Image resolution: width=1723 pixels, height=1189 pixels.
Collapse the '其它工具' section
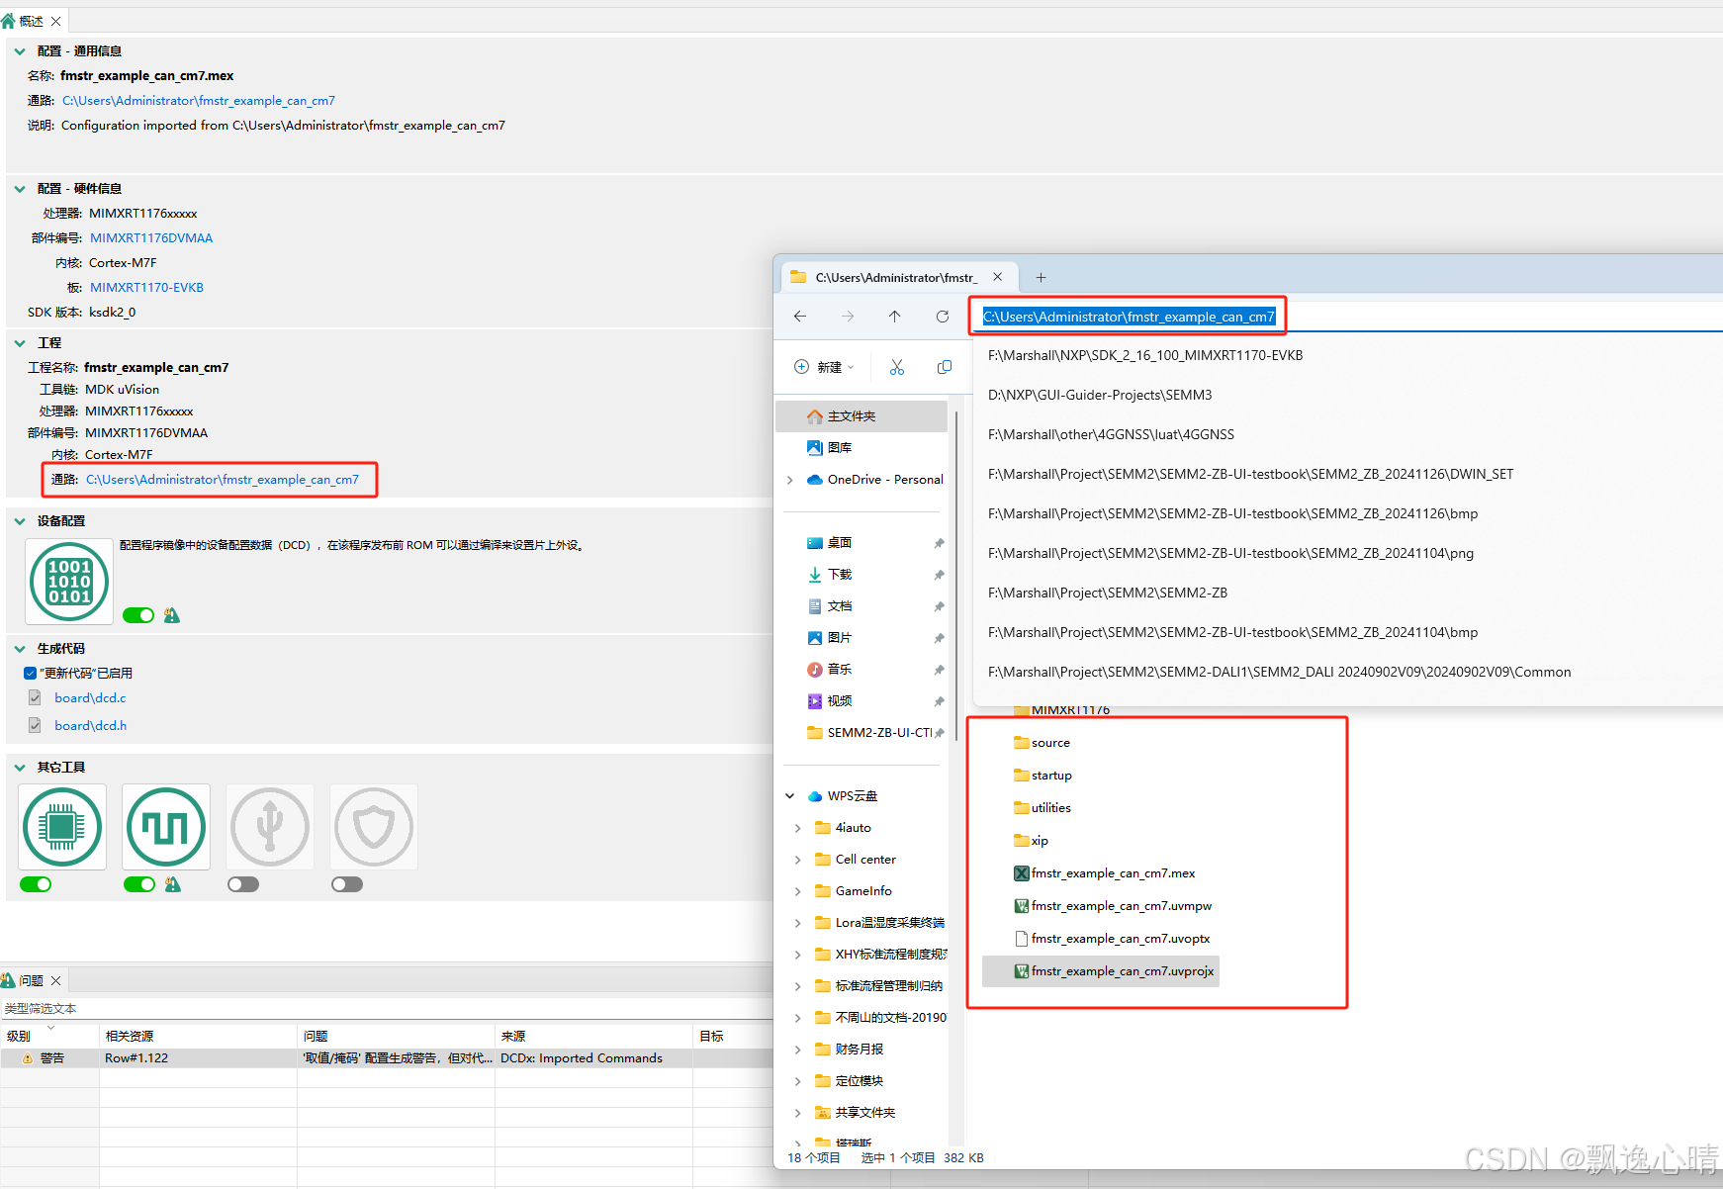19,767
